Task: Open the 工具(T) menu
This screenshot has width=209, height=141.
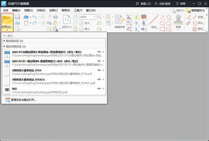Action: click(x=78, y=10)
